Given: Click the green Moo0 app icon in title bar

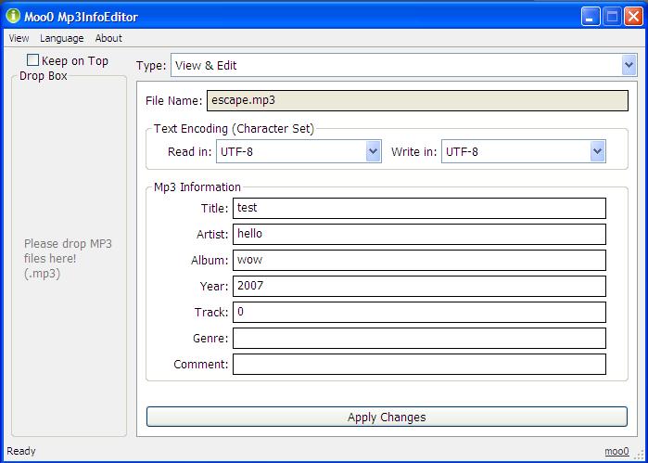Looking at the screenshot, I should pos(13,16).
